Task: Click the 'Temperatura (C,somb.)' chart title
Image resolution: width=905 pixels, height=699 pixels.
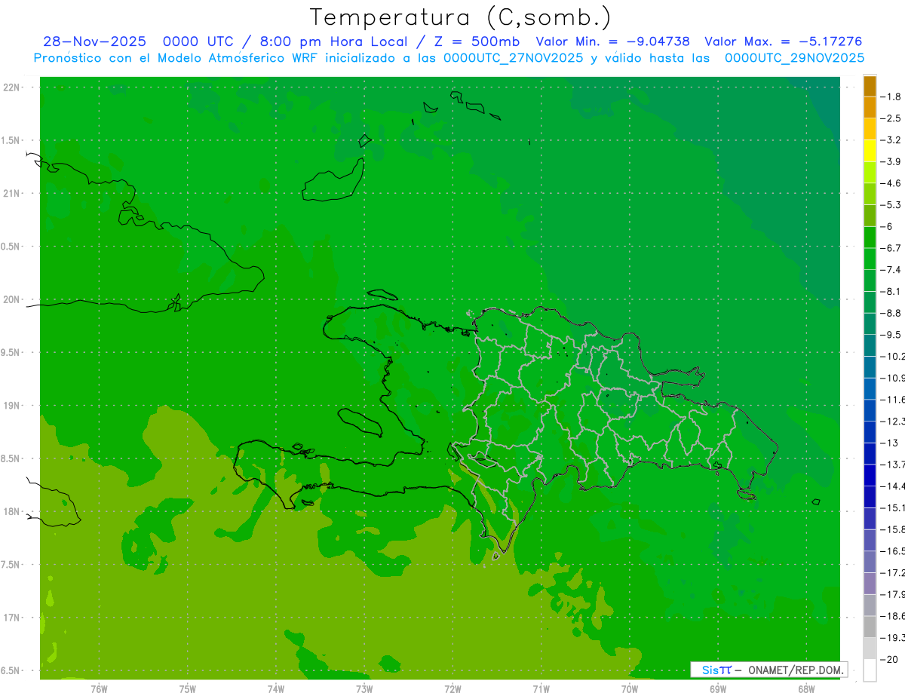Action: (460, 17)
